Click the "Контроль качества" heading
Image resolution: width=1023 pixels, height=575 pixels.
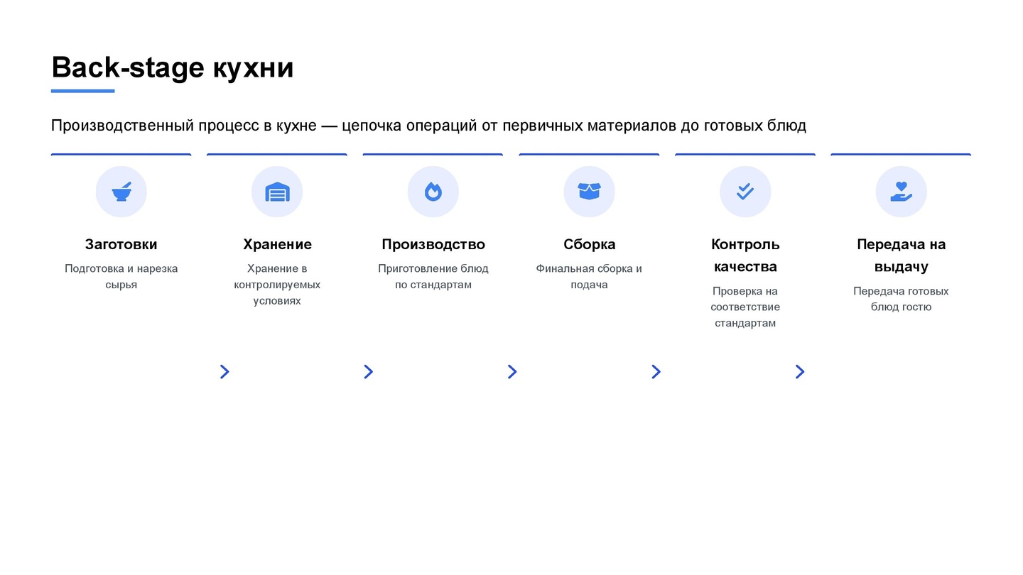click(745, 256)
